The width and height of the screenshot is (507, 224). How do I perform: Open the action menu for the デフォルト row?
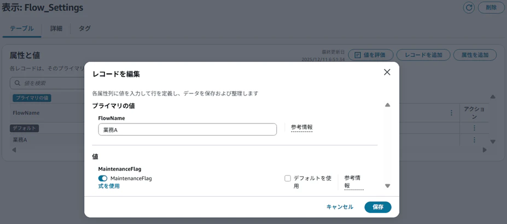[x=474, y=128]
